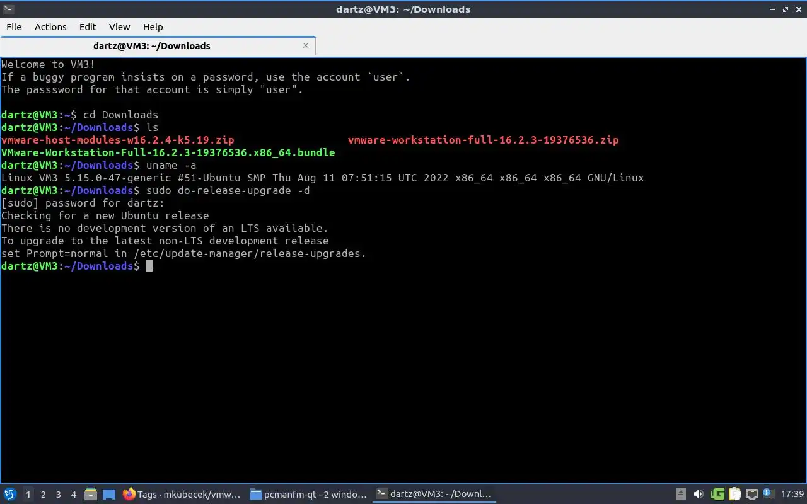
Task: Click the terminal icon in the title bar
Action: pyautogui.click(x=8, y=9)
